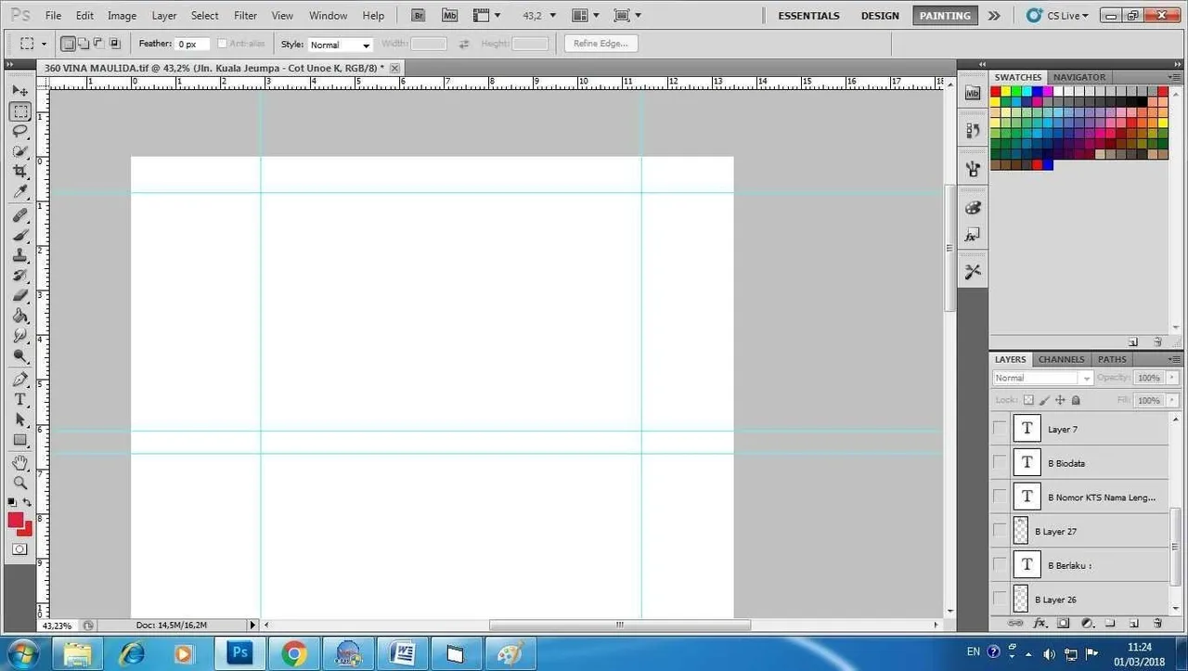1188x671 pixels.
Task: Open the Image menu
Action: click(x=122, y=16)
